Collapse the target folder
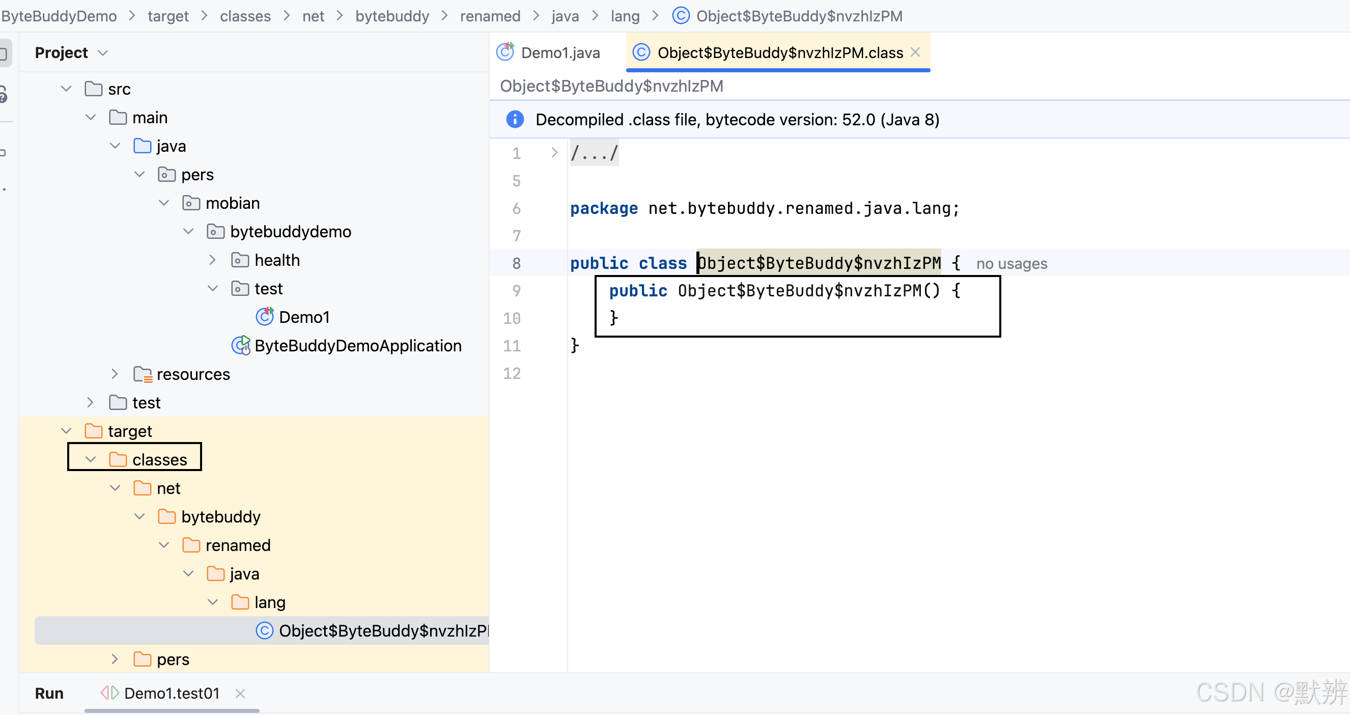This screenshot has height=715, width=1350. tap(66, 431)
